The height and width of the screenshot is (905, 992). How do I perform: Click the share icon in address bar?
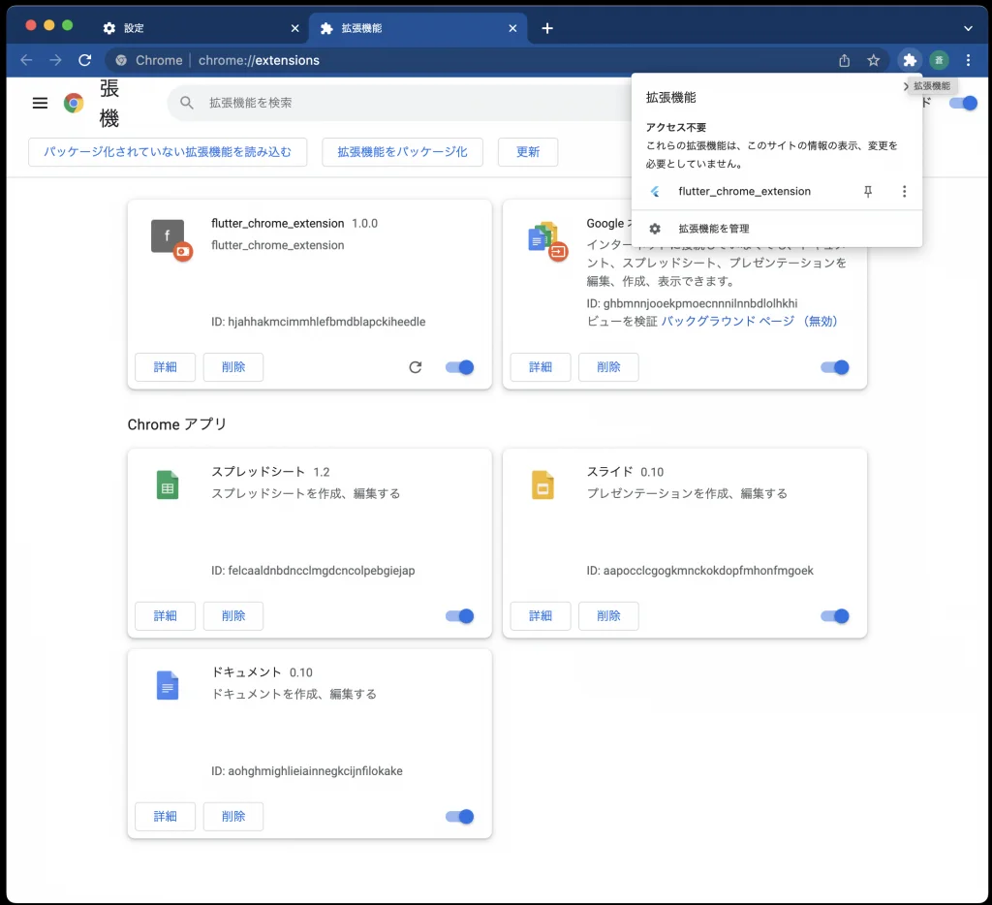(x=844, y=60)
